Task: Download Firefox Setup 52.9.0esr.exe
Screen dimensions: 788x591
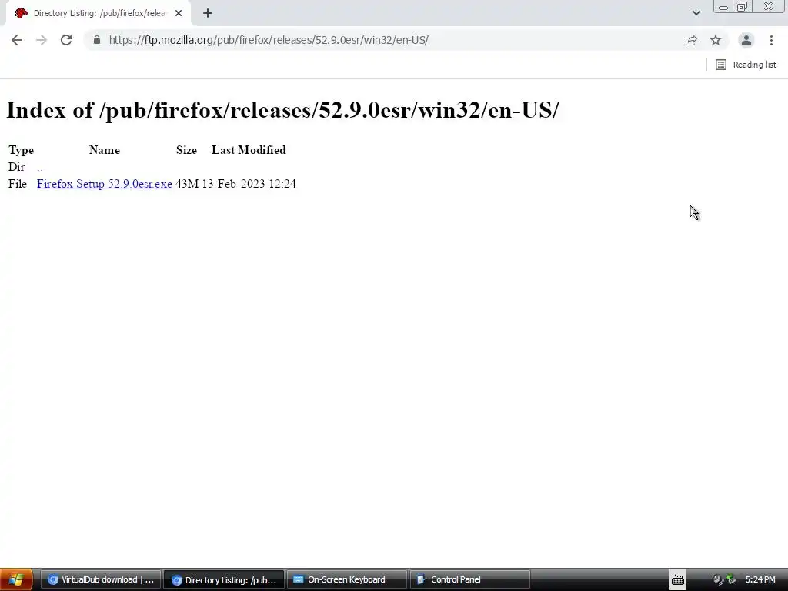Action: pyautogui.click(x=105, y=184)
